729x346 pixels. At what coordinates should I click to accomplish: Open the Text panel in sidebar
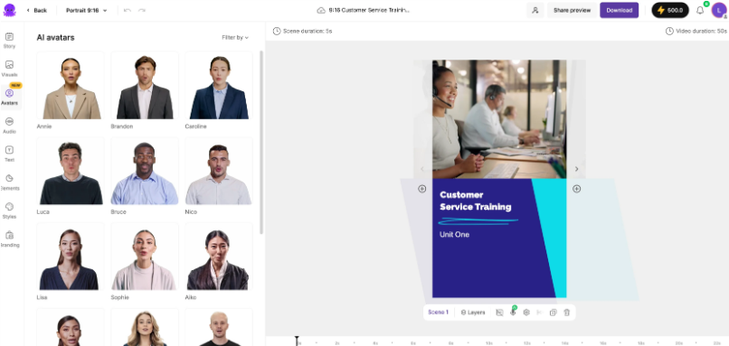pyautogui.click(x=9, y=154)
